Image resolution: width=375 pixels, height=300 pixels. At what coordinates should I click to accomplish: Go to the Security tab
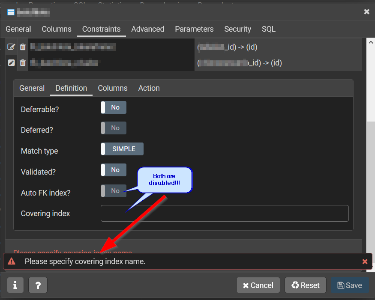point(237,29)
